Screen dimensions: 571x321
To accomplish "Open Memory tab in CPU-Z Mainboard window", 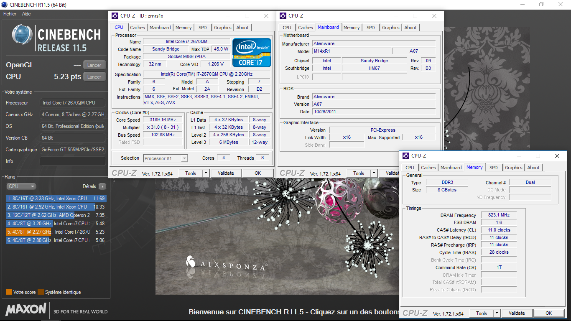I will [352, 28].
